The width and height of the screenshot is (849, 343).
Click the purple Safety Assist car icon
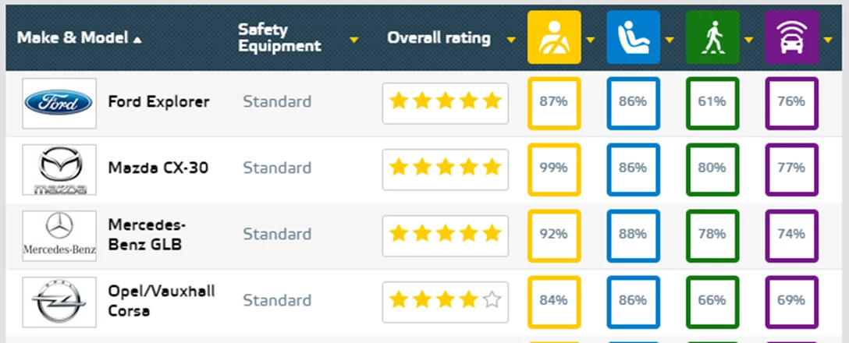pyautogui.click(x=792, y=37)
